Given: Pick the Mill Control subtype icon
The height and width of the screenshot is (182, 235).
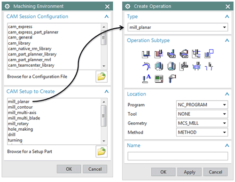Looking at the screenshot, I should [159, 79].
